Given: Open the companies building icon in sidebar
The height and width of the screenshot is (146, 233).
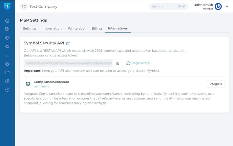Looking at the screenshot, I should pyautogui.click(x=7, y=29).
